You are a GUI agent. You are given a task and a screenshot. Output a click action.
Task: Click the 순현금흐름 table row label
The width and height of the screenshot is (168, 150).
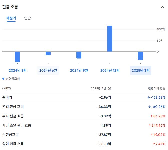(10, 135)
